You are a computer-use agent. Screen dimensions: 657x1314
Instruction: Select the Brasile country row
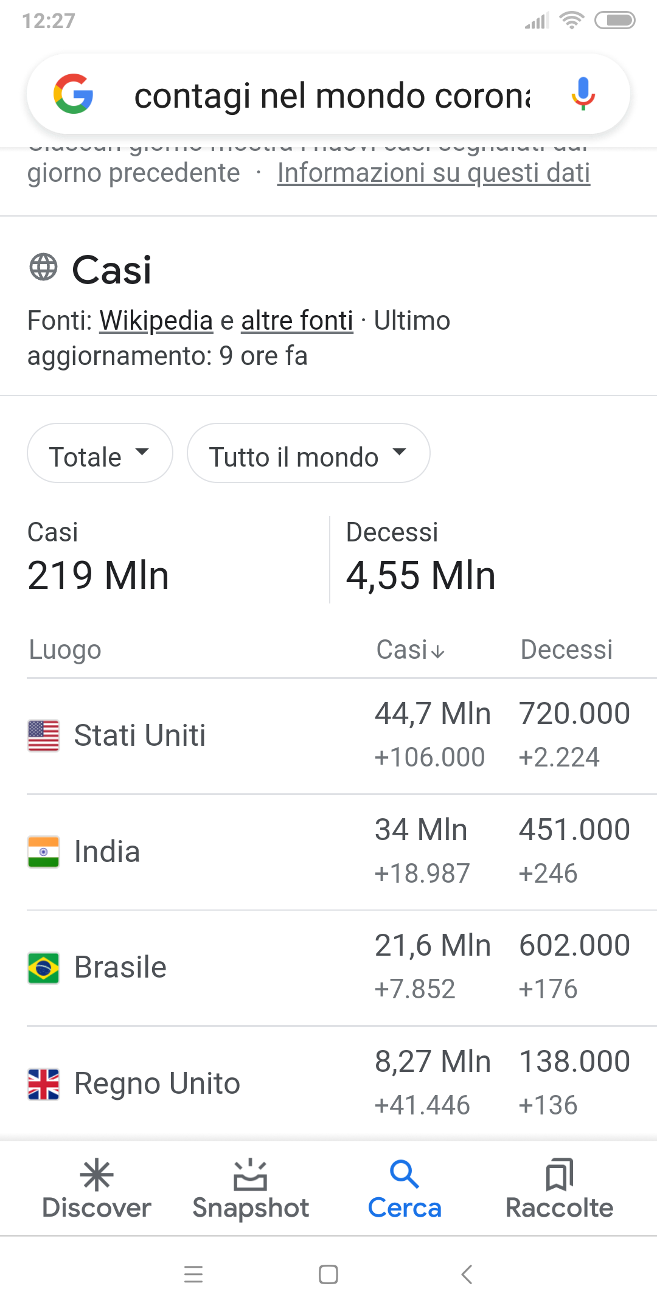point(120,967)
